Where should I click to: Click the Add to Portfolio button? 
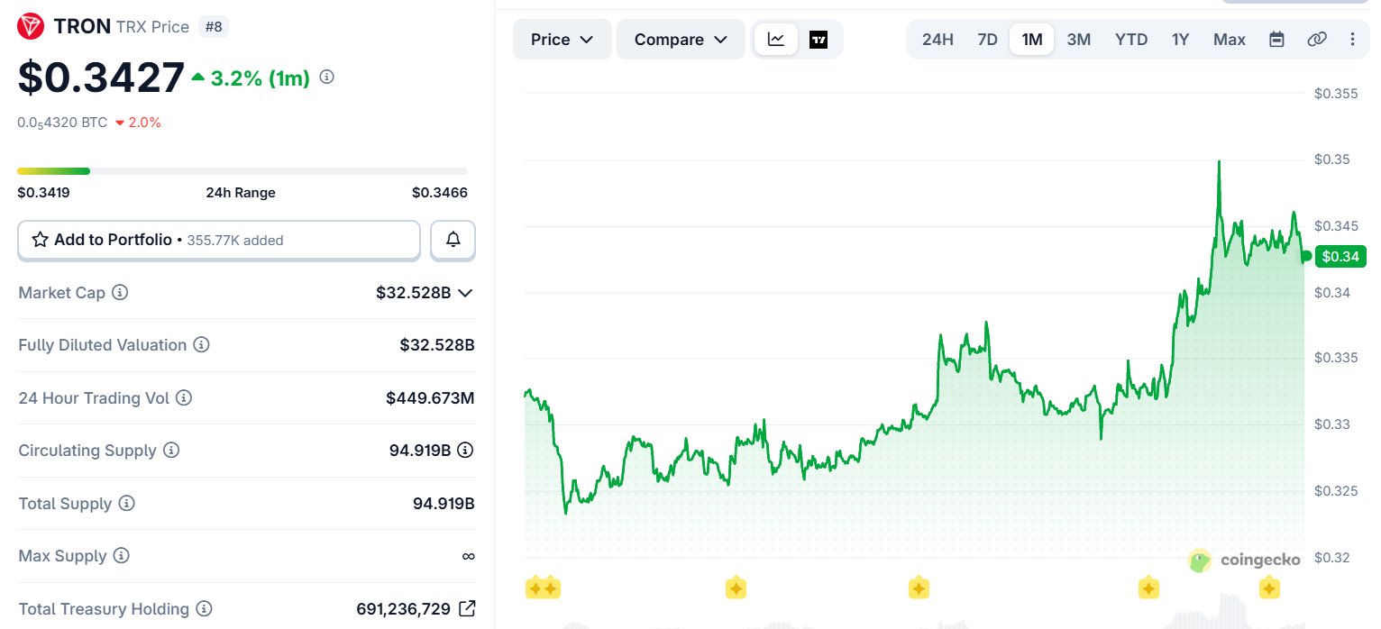[219, 240]
